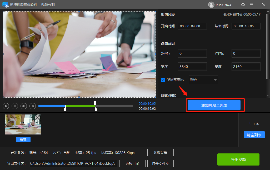The width and height of the screenshot is (270, 170).
Task: Click the 截取片段时长 00:00:05.17 text
Action: coord(242,14)
